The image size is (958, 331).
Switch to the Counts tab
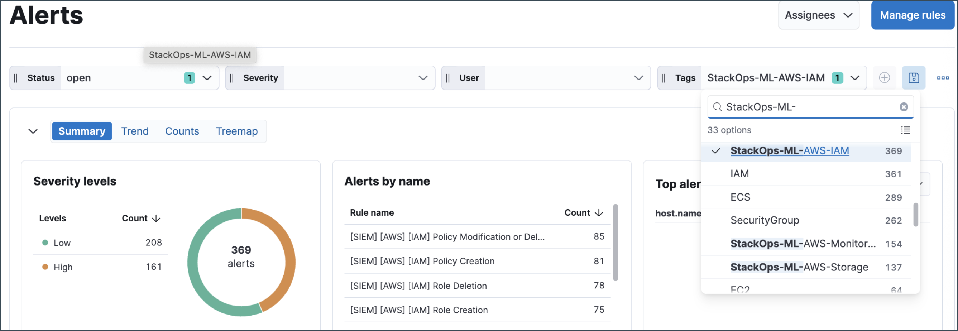click(x=182, y=131)
